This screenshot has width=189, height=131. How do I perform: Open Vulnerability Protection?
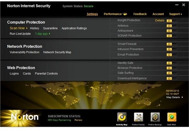tap(25, 52)
